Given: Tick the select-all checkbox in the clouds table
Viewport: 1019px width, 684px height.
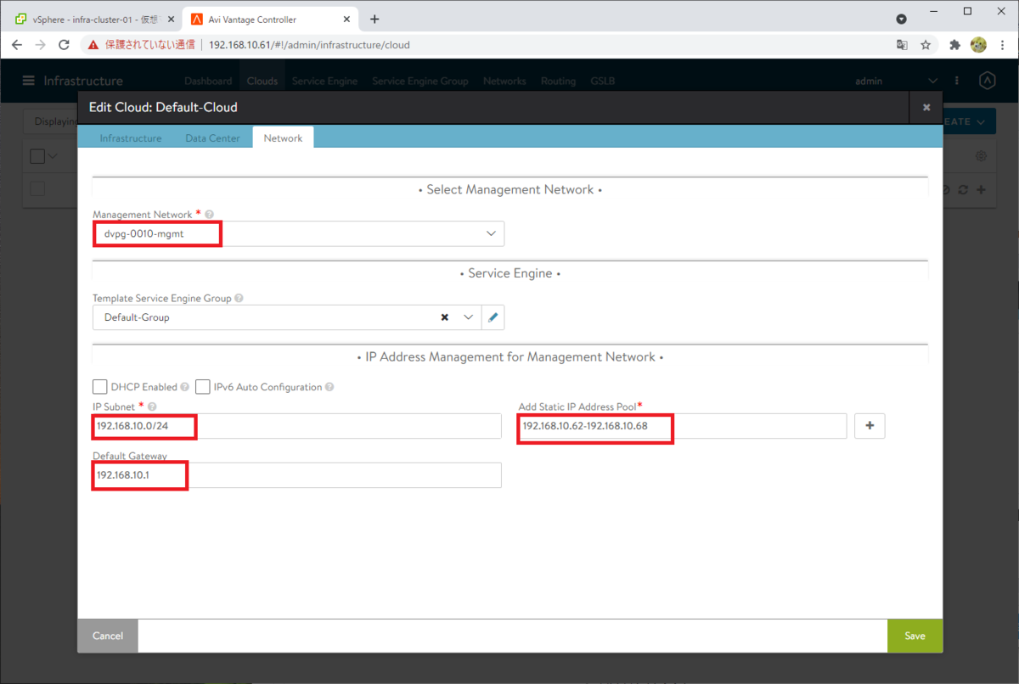Looking at the screenshot, I should [37, 156].
